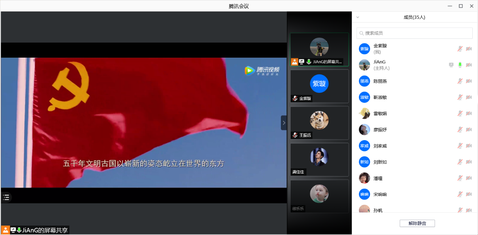Click 金紫璇's blue avatar in member list
Image resolution: width=478 pixels, height=235 pixels.
tap(365, 49)
